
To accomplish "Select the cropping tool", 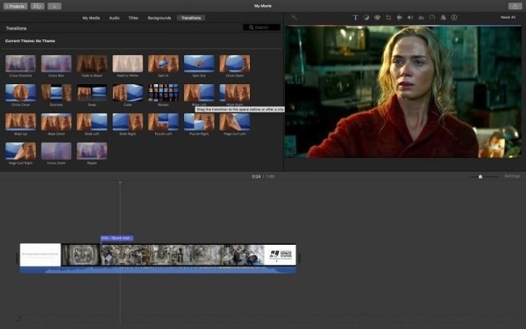I will (388, 18).
